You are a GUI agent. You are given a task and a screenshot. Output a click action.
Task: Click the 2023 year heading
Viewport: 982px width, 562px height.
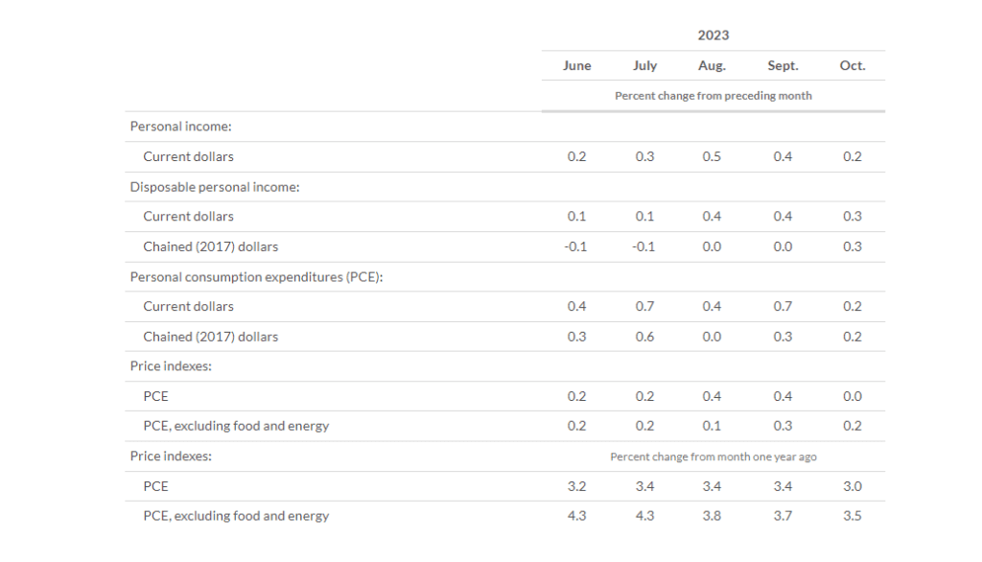713,35
